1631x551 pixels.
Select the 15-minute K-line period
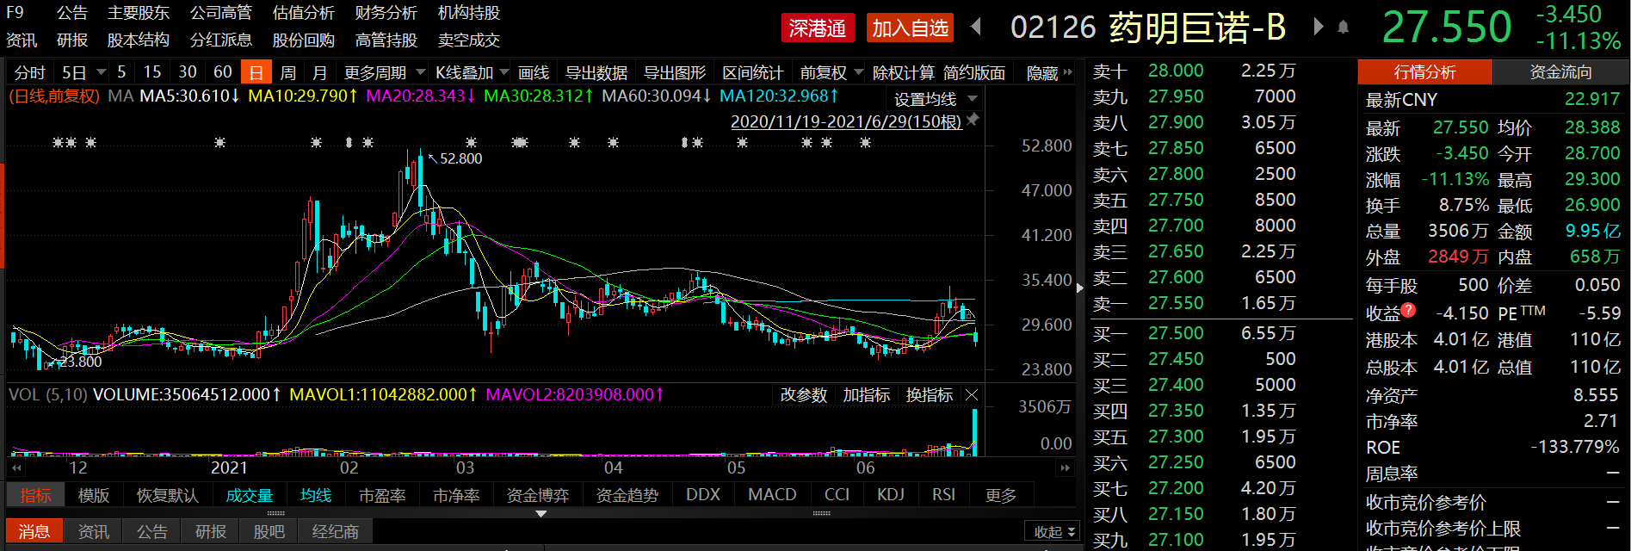click(x=152, y=72)
